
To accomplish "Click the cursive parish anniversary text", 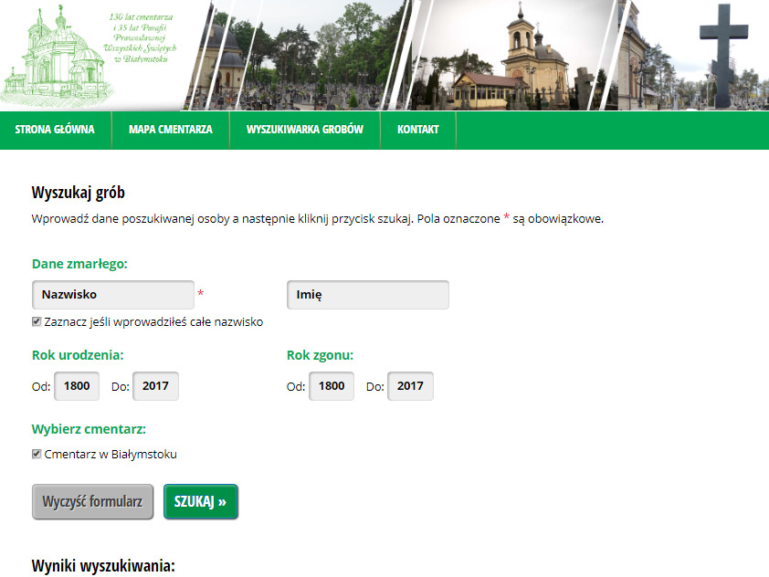I will click(x=141, y=38).
